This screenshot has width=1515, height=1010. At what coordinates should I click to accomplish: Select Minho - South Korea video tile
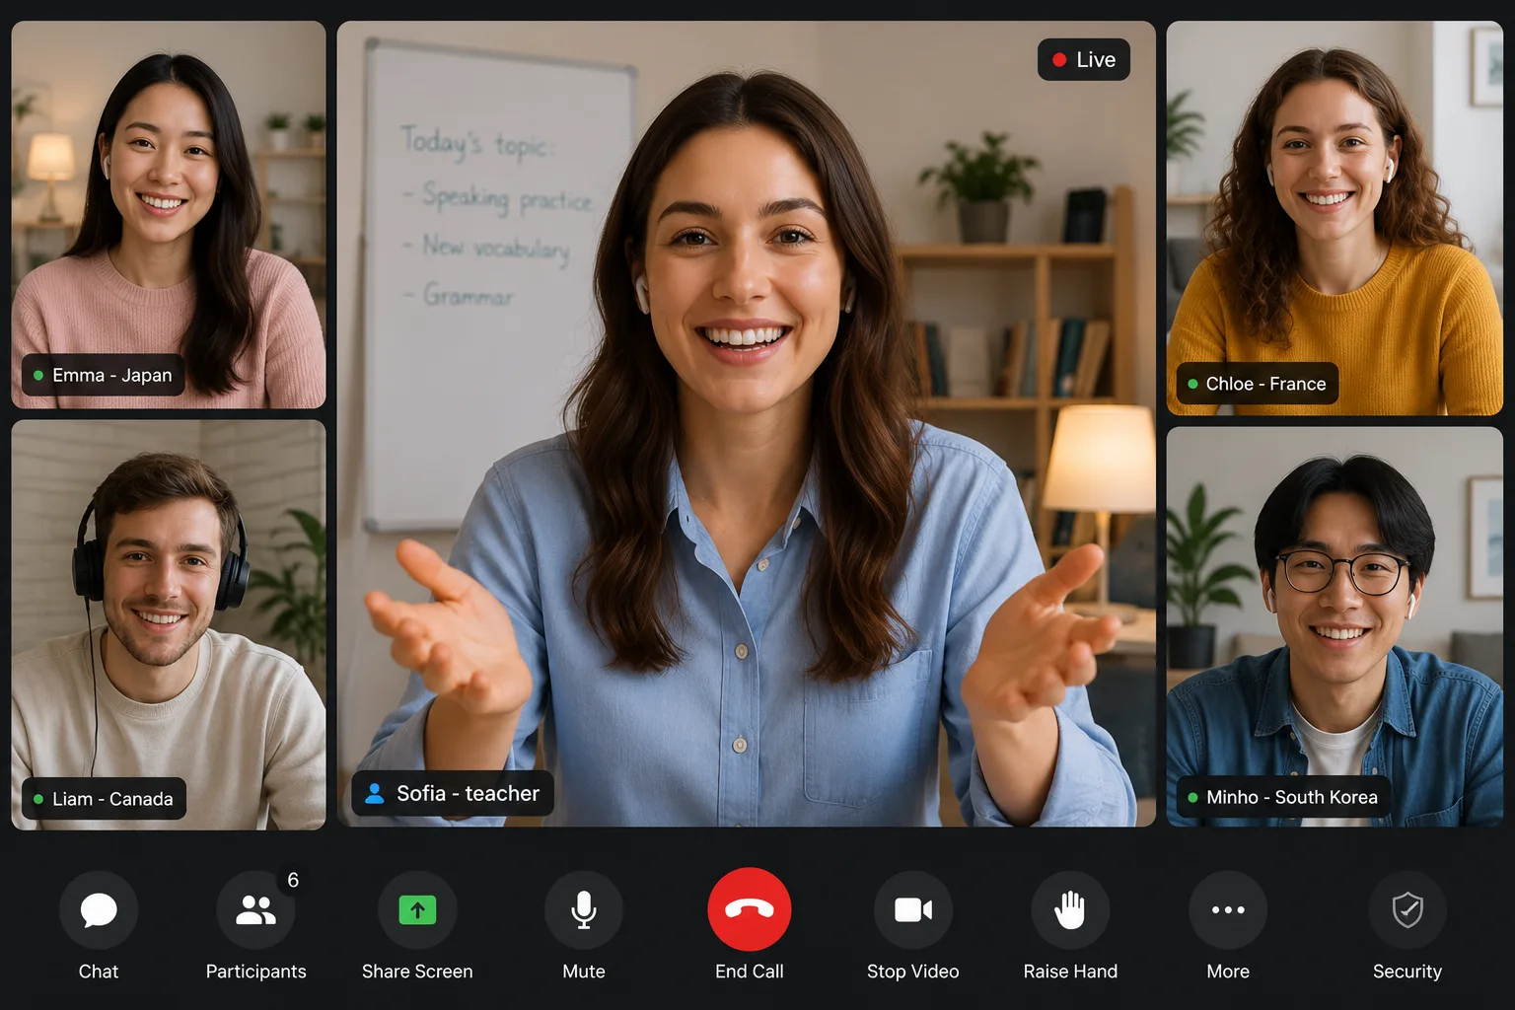(x=1335, y=626)
